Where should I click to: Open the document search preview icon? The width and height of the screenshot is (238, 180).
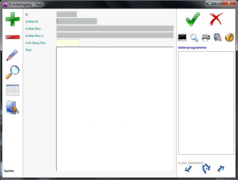pyautogui.click(x=218, y=38)
